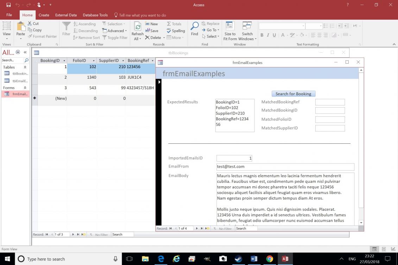398x265 pixels.
Task: Click Size to Fit Form icon
Action: tap(230, 26)
